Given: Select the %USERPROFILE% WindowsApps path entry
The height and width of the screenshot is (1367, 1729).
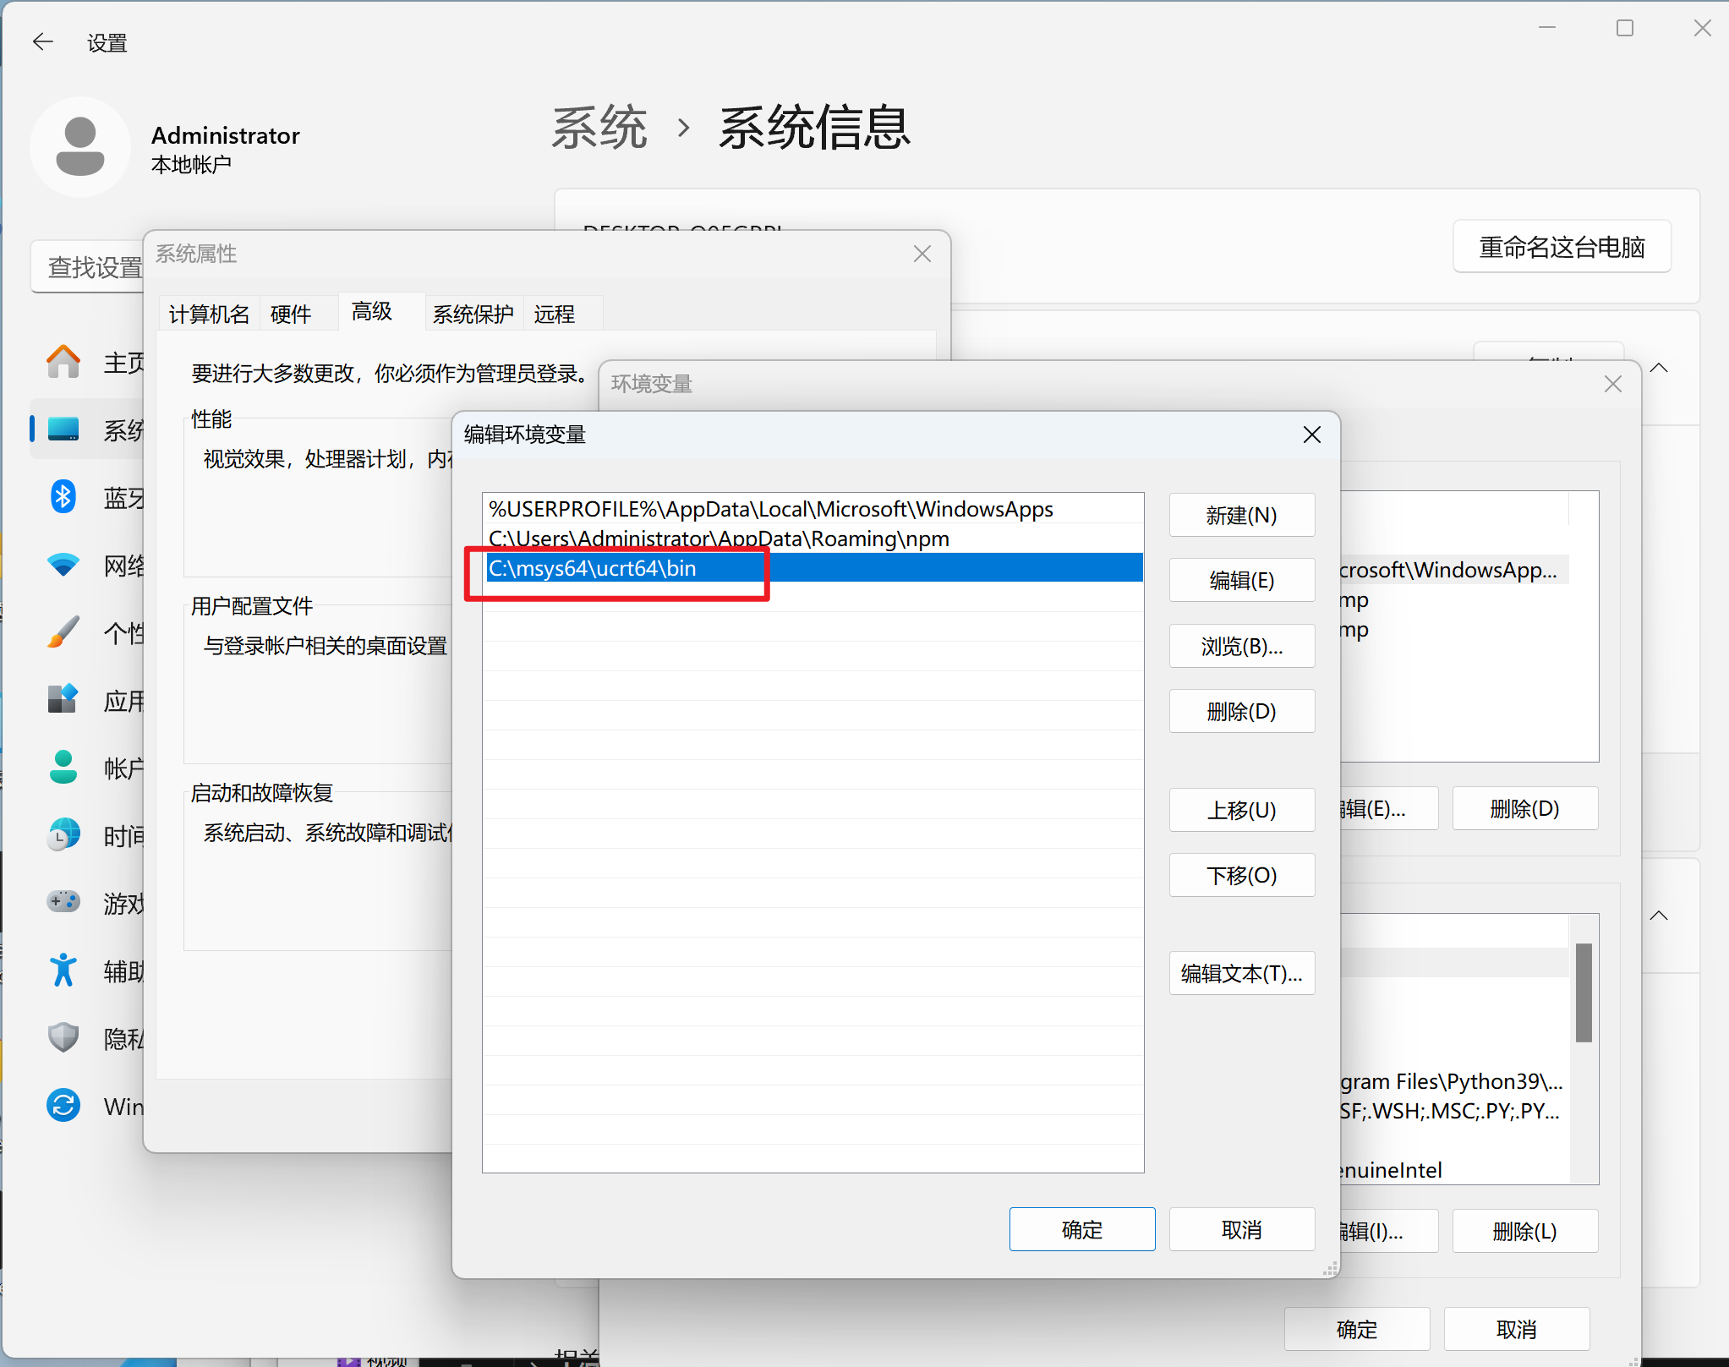Looking at the screenshot, I should pyautogui.click(x=814, y=509).
